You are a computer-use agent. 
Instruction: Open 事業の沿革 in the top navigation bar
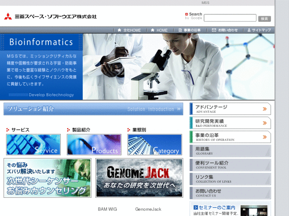(x=192, y=30)
